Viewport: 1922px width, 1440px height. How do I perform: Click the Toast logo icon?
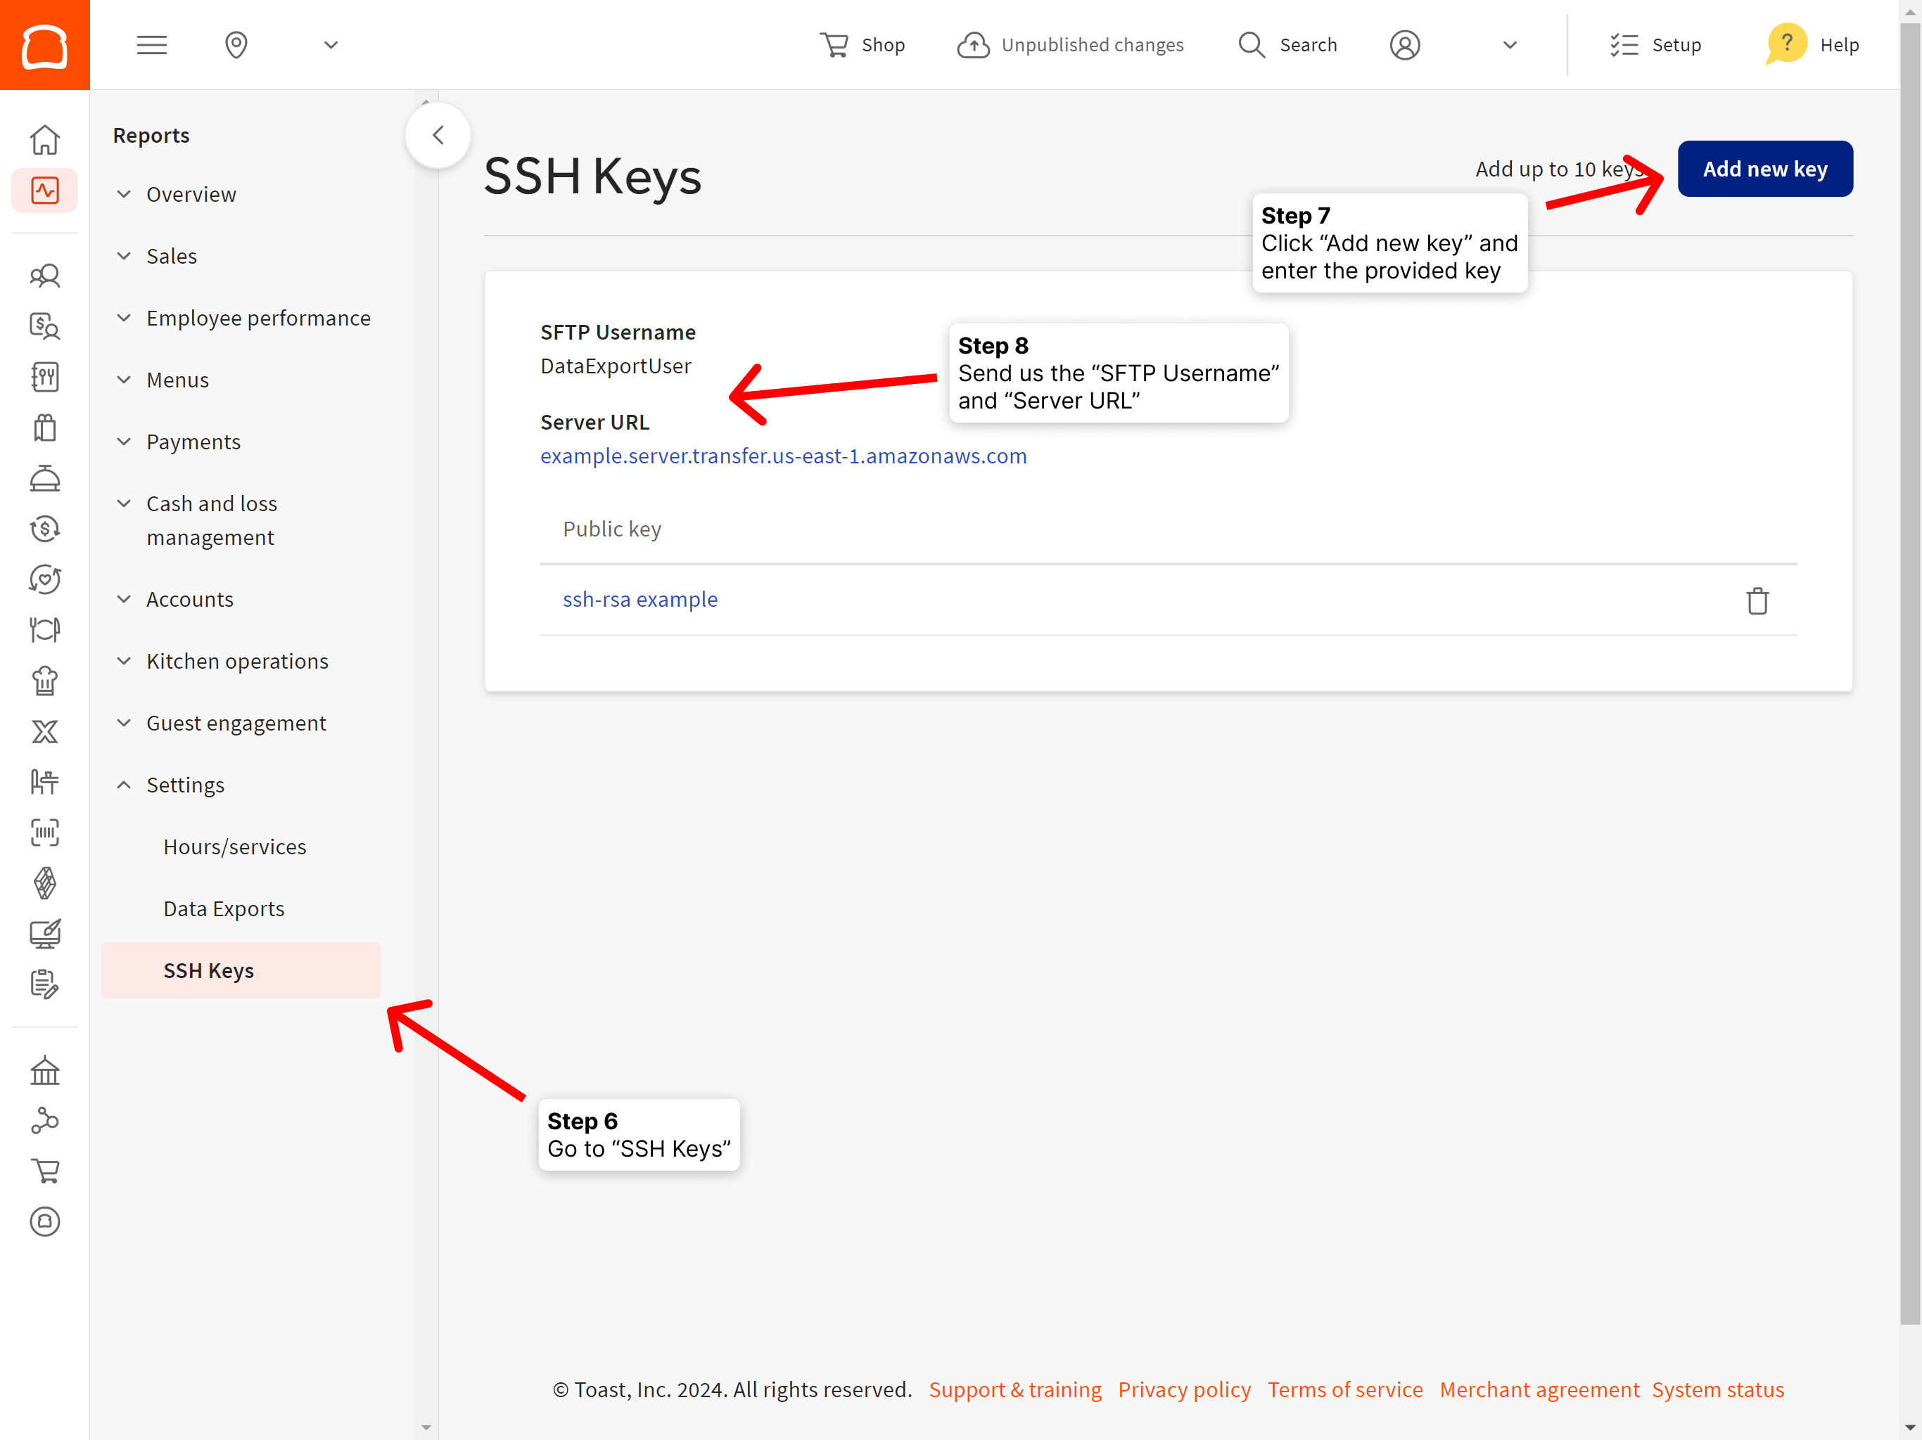tap(44, 44)
